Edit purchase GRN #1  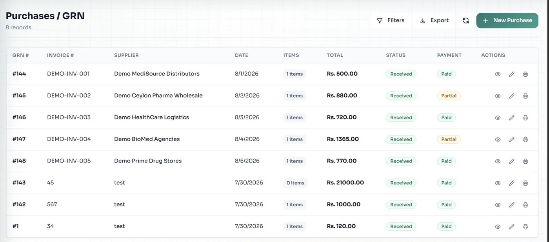512,226
